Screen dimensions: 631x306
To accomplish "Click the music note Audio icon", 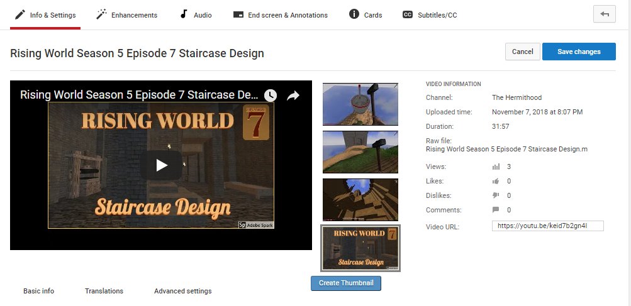I will [184, 14].
